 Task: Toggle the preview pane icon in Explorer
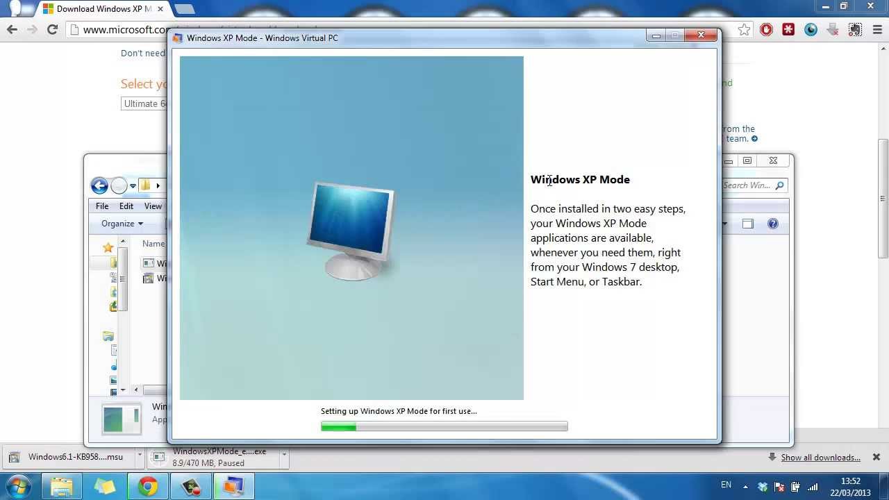click(x=747, y=224)
